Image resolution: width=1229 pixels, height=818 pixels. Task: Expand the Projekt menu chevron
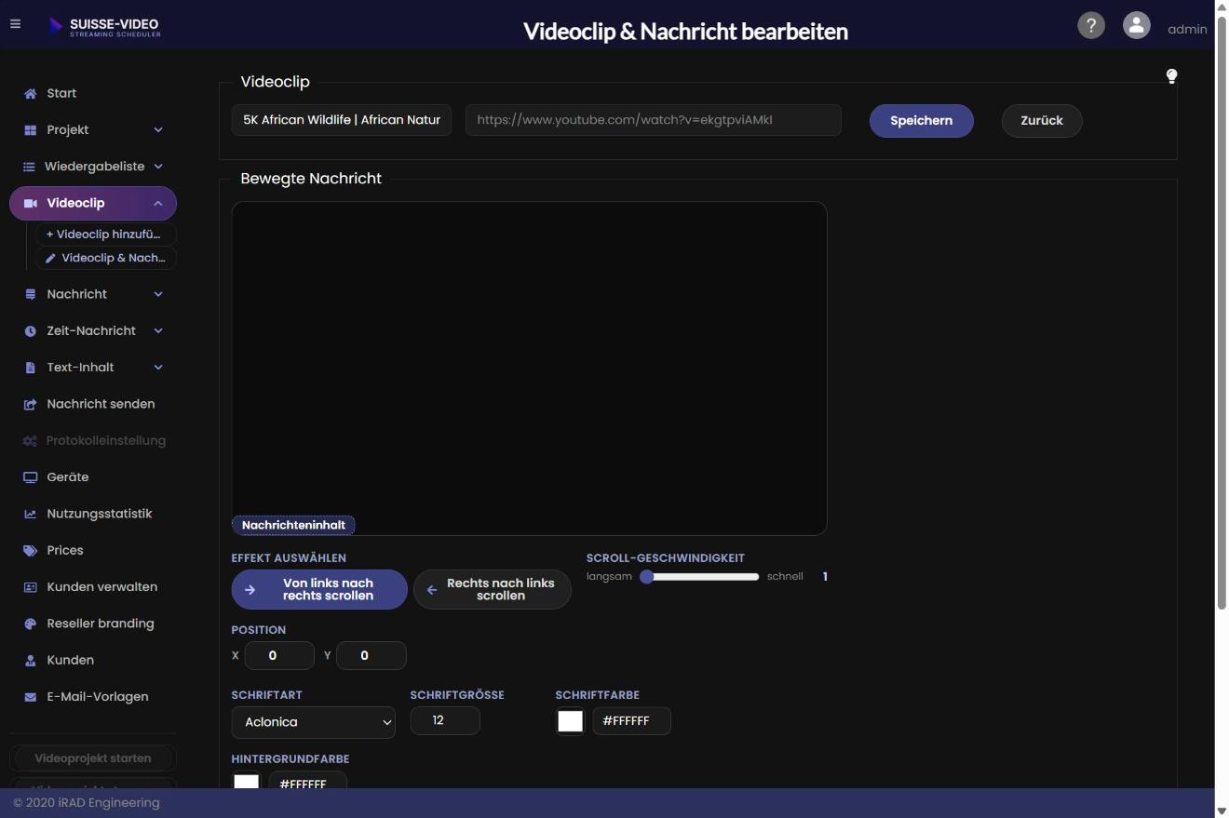click(158, 130)
